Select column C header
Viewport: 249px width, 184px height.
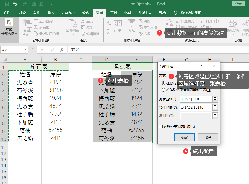[x=81, y=60]
